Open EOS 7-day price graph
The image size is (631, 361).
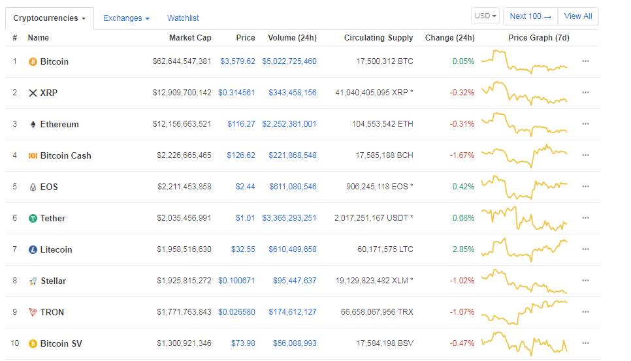tap(525, 187)
